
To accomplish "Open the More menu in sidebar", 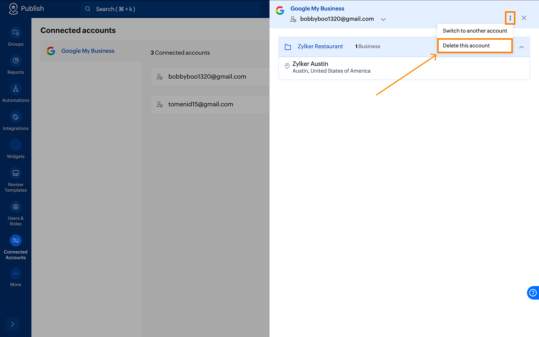I will point(16,277).
